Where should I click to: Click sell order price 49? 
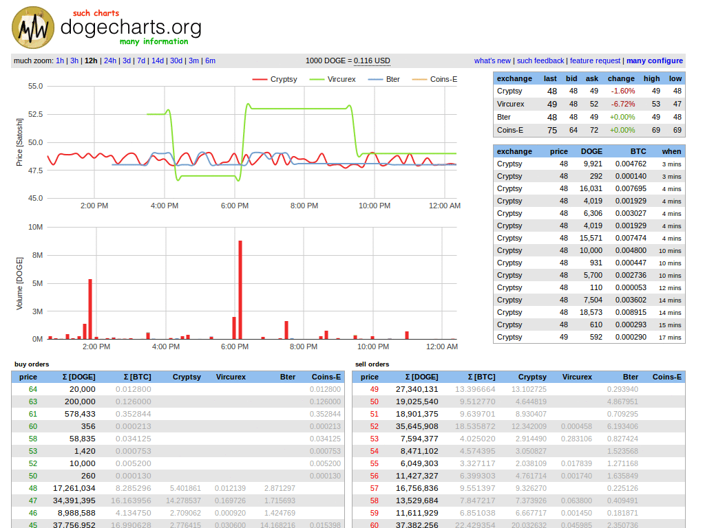tap(374, 390)
